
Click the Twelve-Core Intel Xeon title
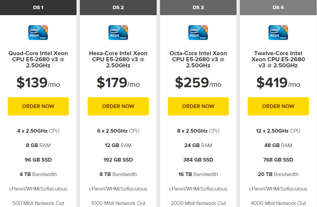pyautogui.click(x=278, y=59)
